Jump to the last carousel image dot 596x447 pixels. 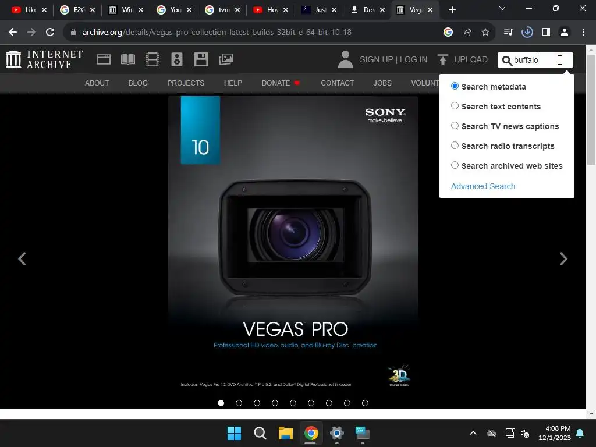(366, 403)
